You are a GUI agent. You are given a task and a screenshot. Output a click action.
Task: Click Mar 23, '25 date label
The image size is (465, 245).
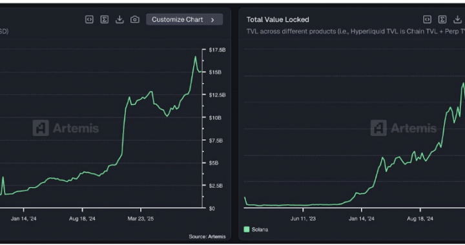point(141,219)
